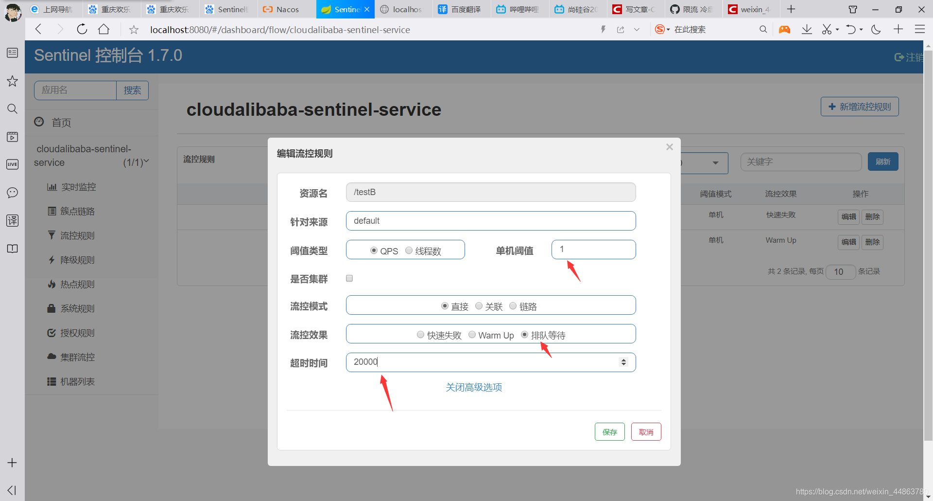
Task: Click the 针对来源 input field
Action: [491, 221]
